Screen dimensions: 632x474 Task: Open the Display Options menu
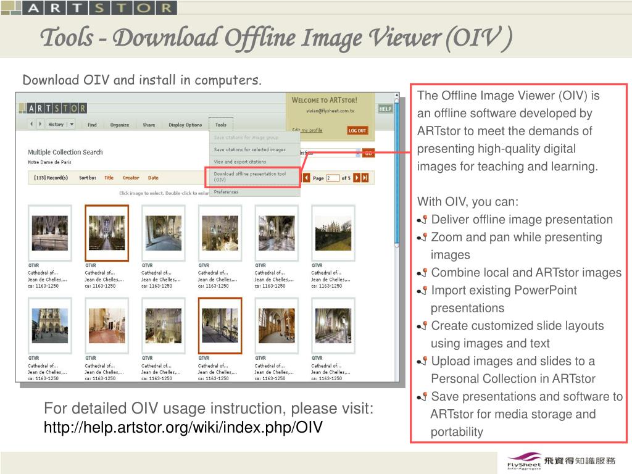185,125
